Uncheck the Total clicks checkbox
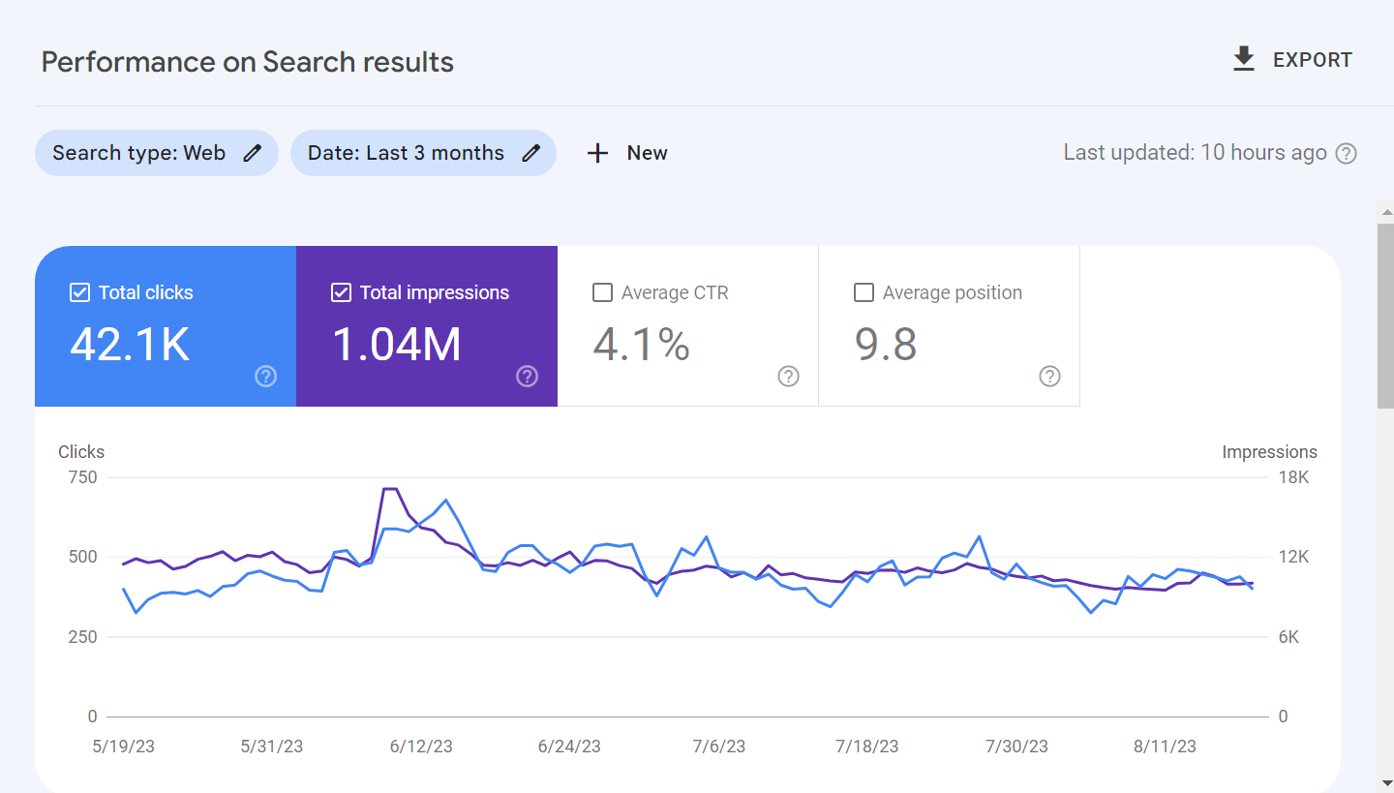This screenshot has width=1394, height=793. [x=78, y=291]
